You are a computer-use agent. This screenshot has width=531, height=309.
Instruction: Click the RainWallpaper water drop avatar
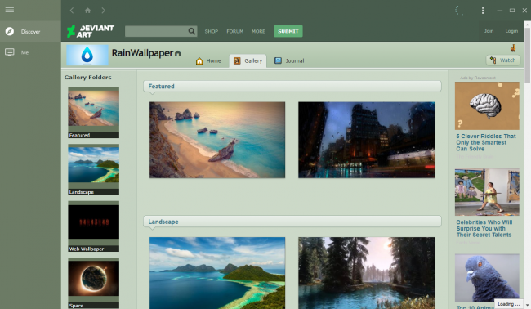(x=87, y=55)
